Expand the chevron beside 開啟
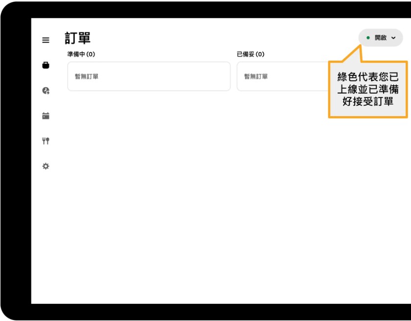Image resolution: width=411 pixels, height=321 pixels. pyautogui.click(x=393, y=38)
